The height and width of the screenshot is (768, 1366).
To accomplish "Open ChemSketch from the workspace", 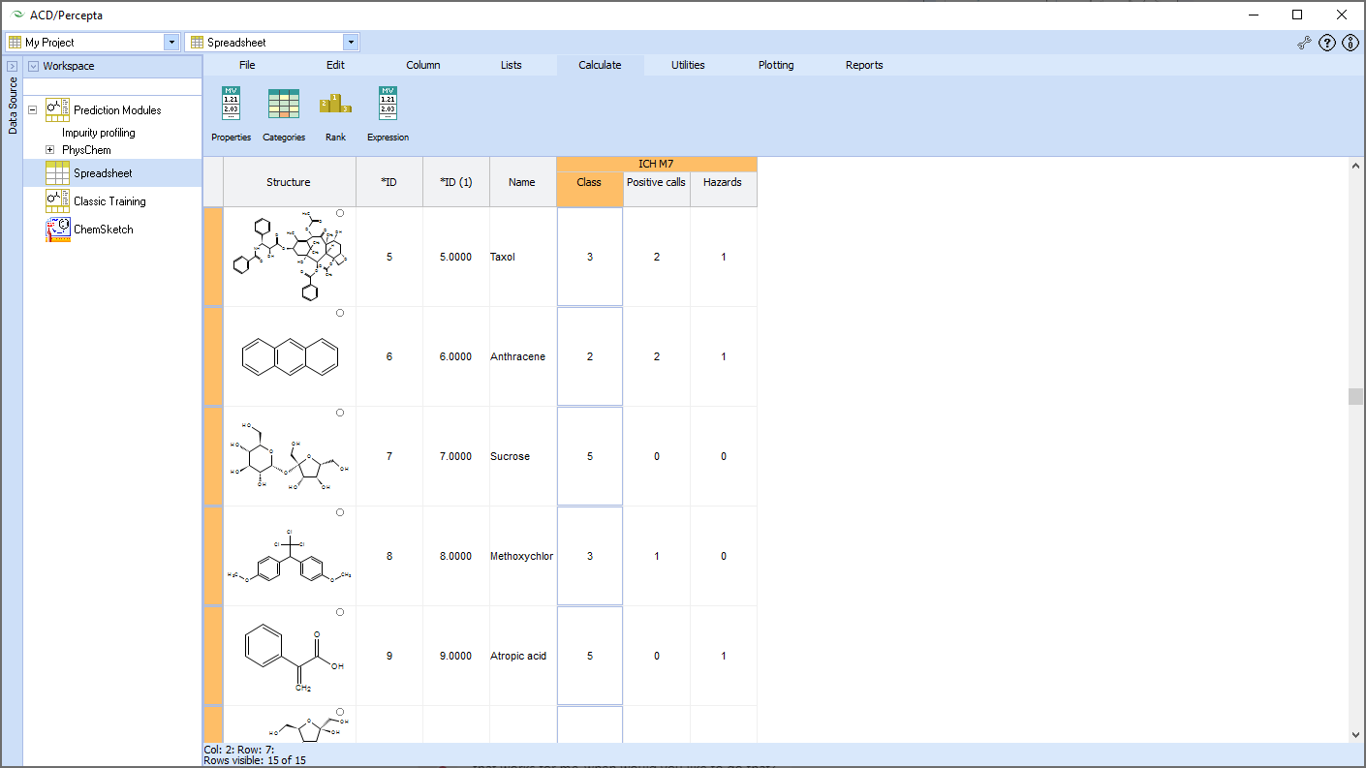I will coord(103,230).
